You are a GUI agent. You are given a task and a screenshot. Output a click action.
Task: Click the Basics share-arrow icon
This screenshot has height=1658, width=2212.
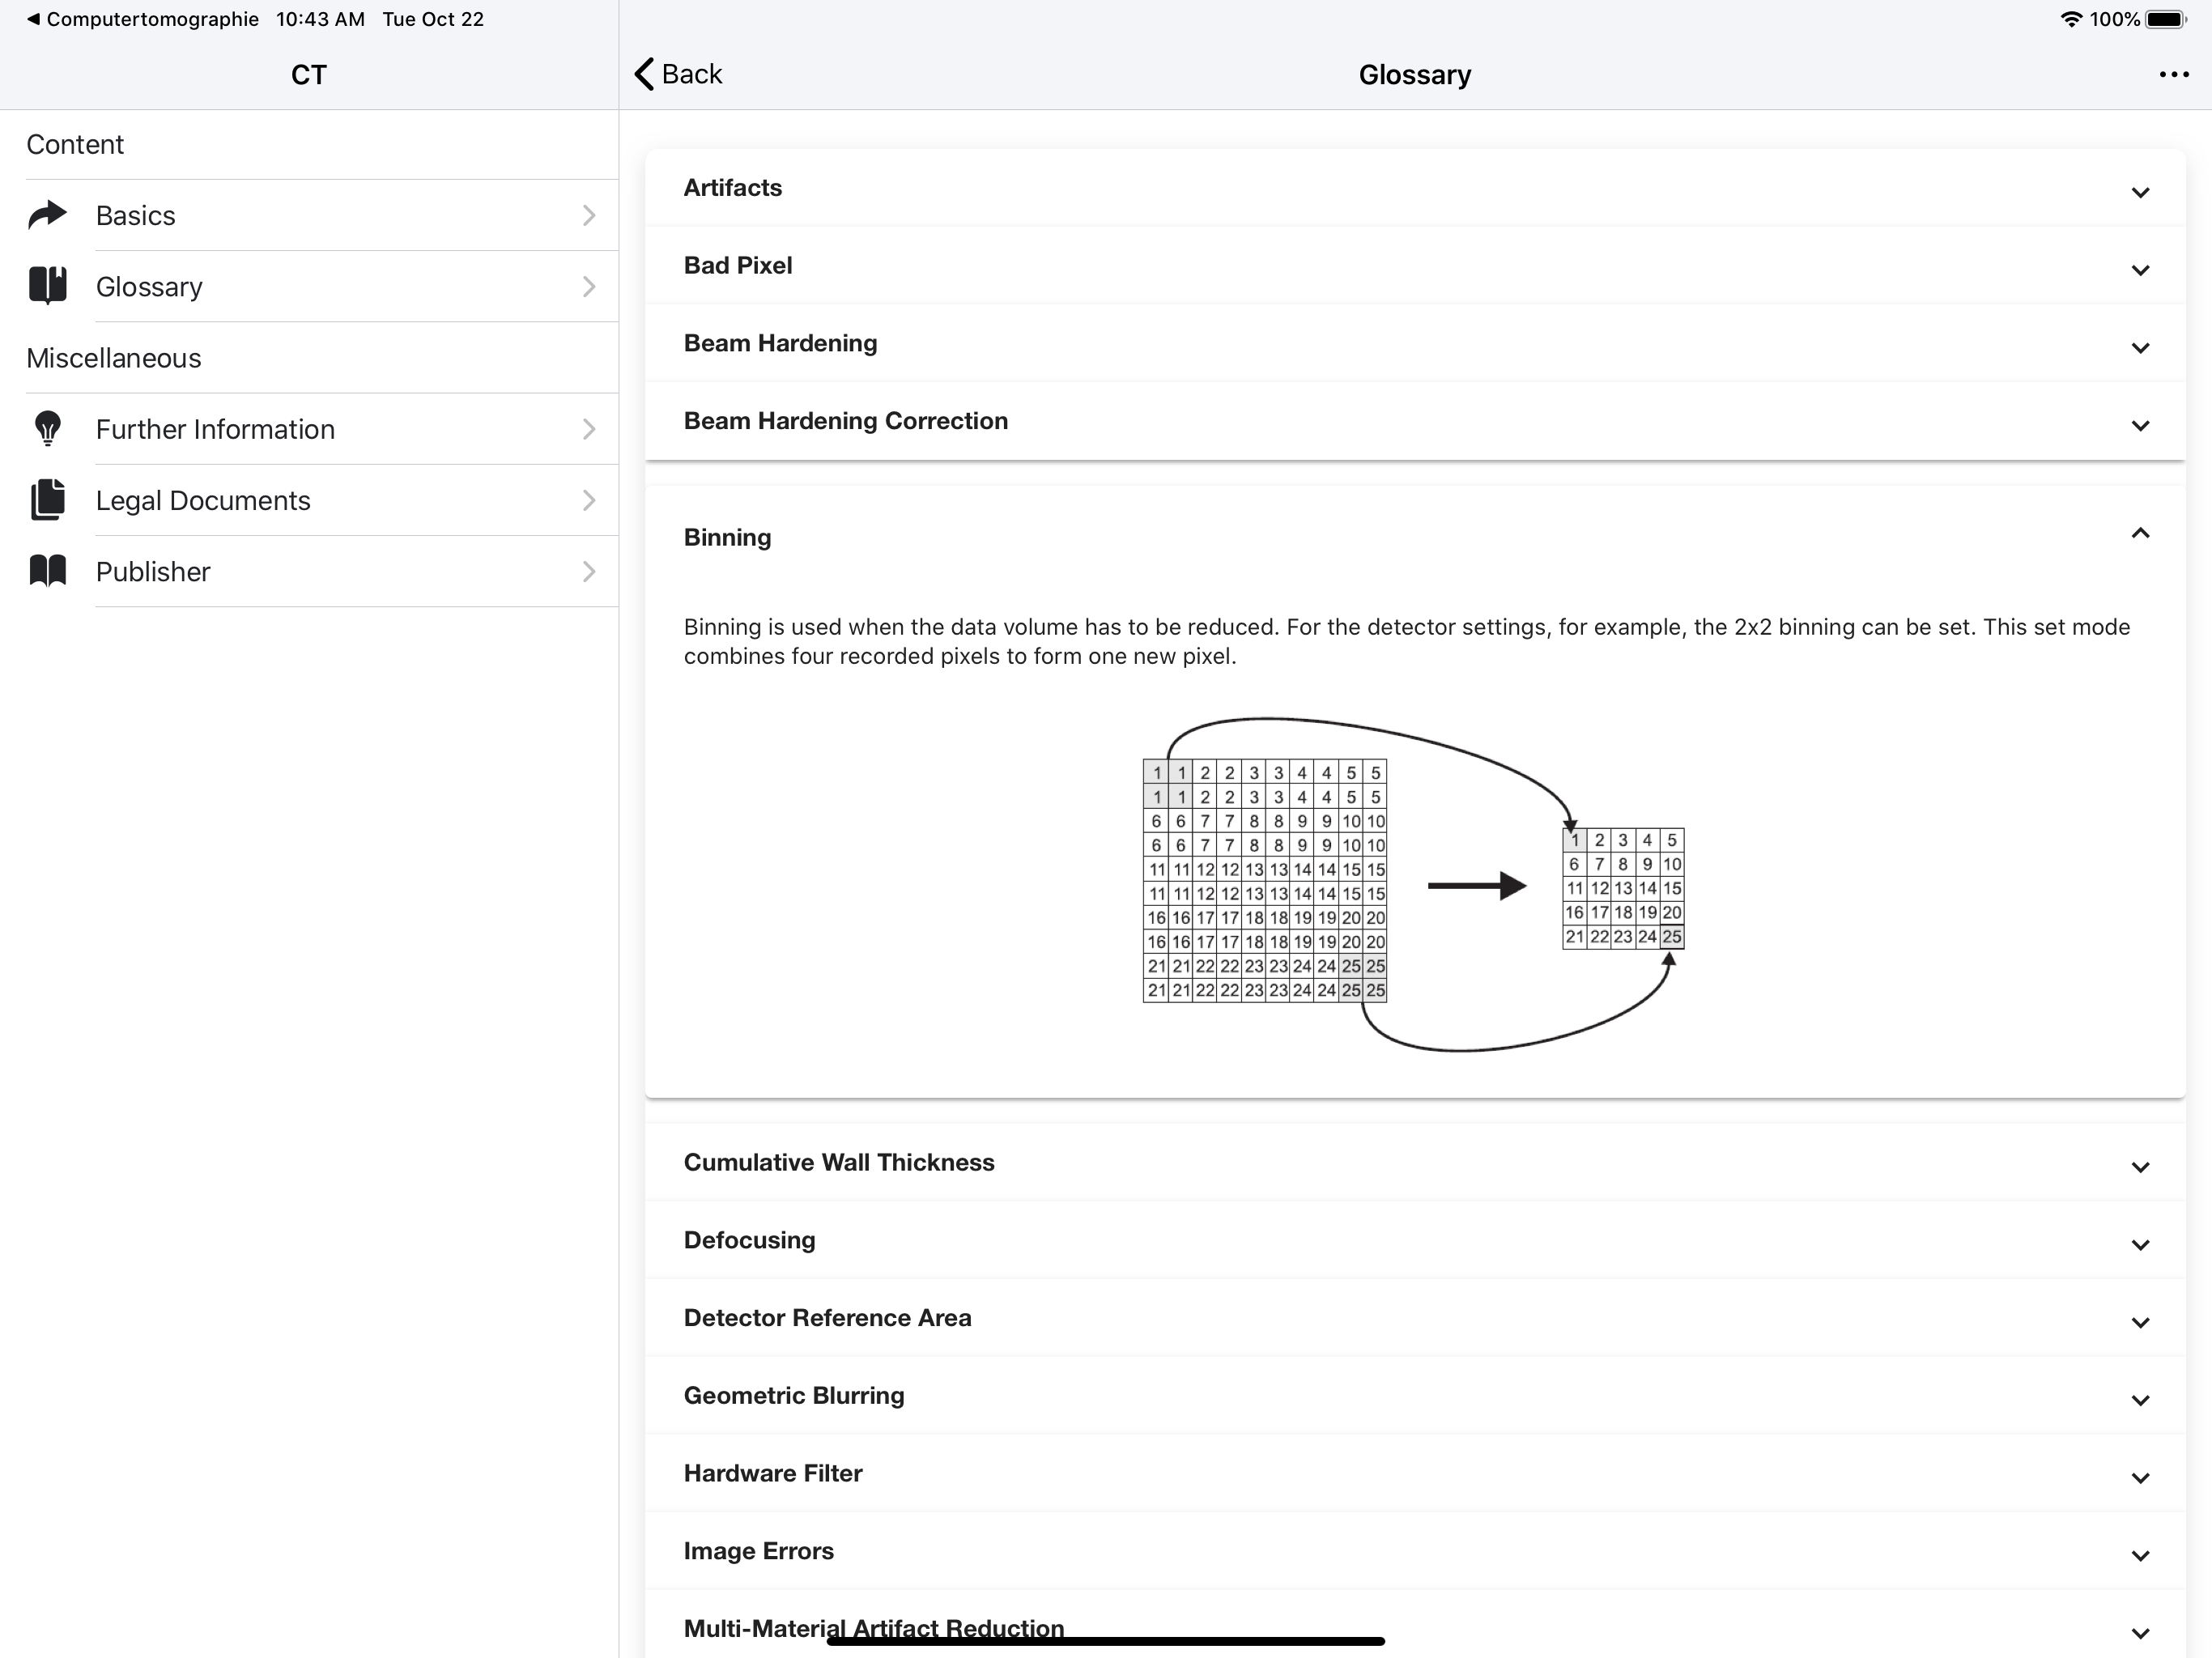coord(47,215)
